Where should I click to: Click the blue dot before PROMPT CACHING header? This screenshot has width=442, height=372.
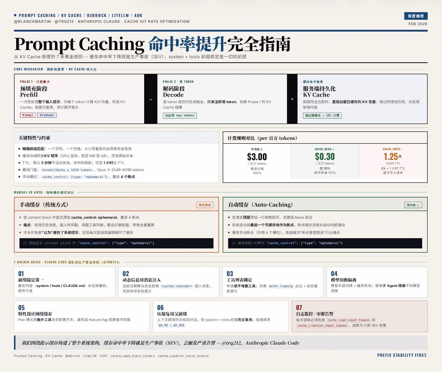[x=15, y=15]
